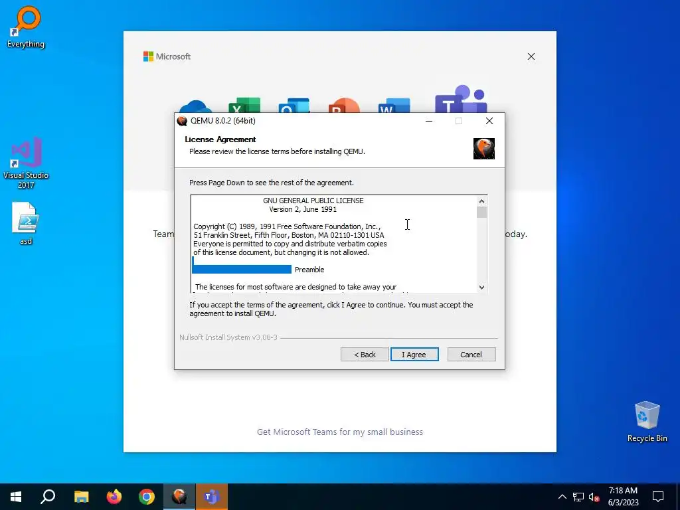
Task: Click the muted volume tray icon
Action: click(x=594, y=497)
